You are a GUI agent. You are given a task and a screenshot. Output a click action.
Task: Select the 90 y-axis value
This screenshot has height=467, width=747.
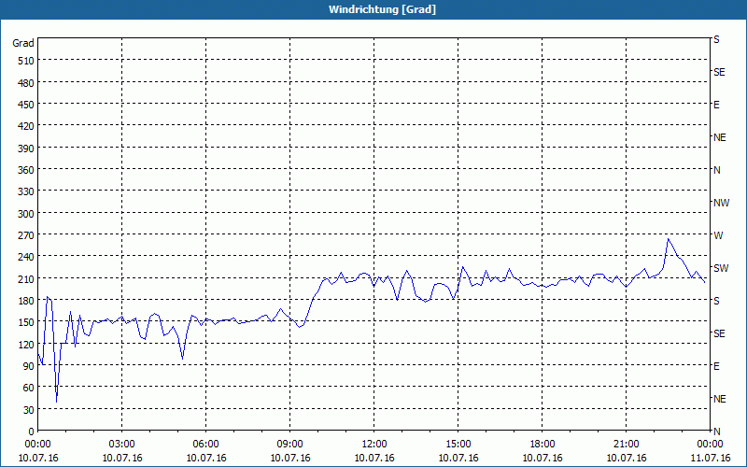pyautogui.click(x=29, y=366)
